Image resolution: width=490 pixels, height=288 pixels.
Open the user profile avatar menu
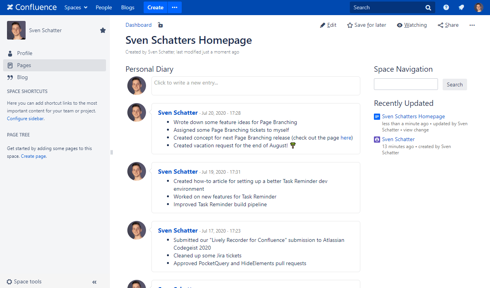[479, 7]
